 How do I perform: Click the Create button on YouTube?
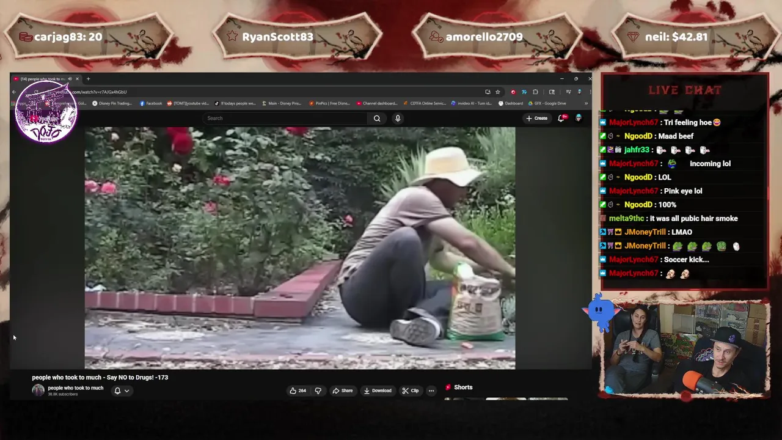pyautogui.click(x=537, y=118)
